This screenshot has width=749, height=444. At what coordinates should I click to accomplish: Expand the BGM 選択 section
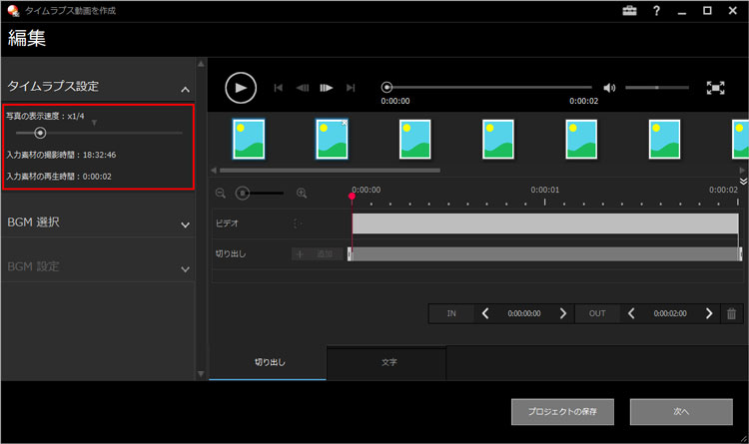click(185, 223)
